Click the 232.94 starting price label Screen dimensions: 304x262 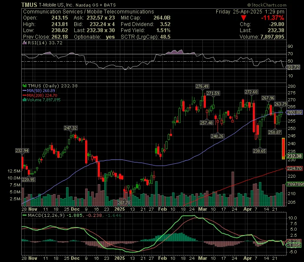[x=22, y=150]
